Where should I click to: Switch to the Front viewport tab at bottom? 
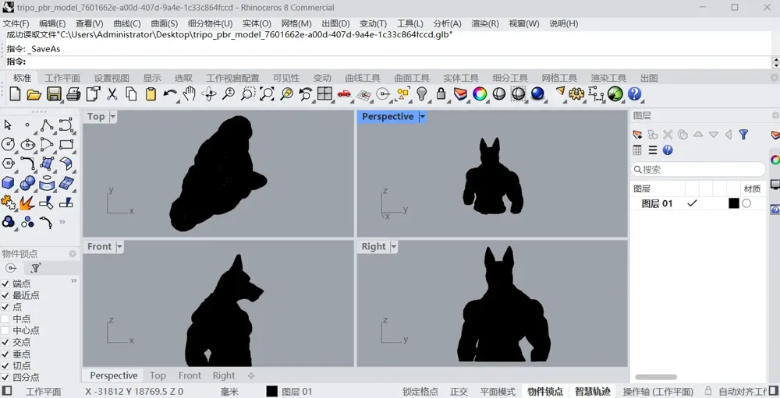pyautogui.click(x=190, y=375)
